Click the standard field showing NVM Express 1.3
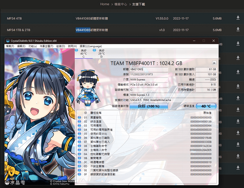This screenshot has height=188, width=244. [173, 95]
